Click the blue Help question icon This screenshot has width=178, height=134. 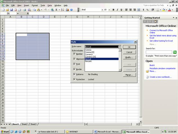pos(72,10)
